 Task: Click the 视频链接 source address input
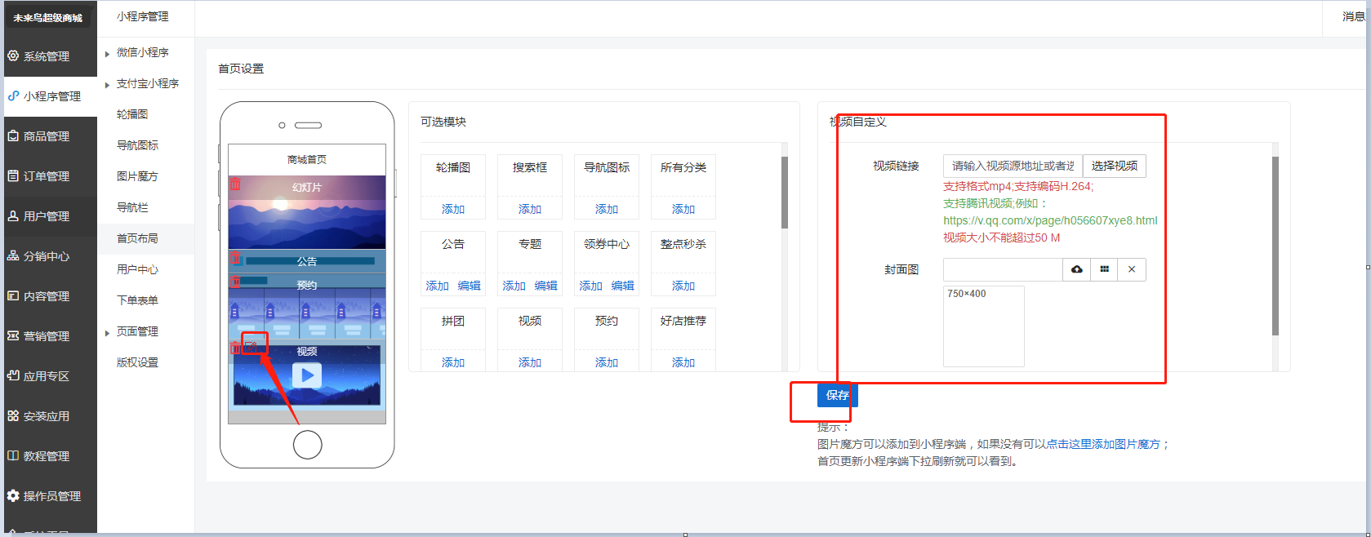1013,166
